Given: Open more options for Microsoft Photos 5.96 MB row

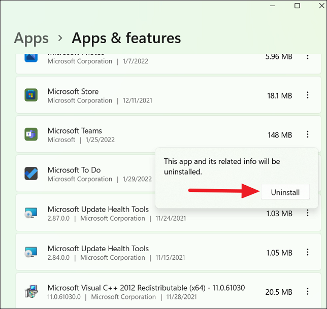Looking at the screenshot, I should tap(307, 57).
